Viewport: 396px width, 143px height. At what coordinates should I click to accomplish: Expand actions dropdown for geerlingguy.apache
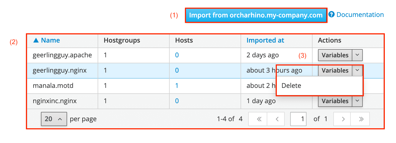(357, 55)
